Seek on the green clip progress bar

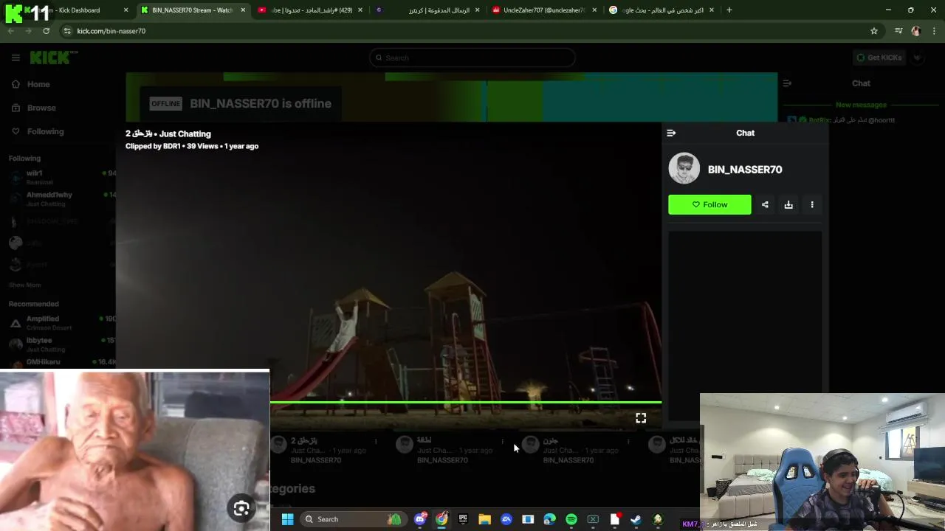tap(465, 403)
